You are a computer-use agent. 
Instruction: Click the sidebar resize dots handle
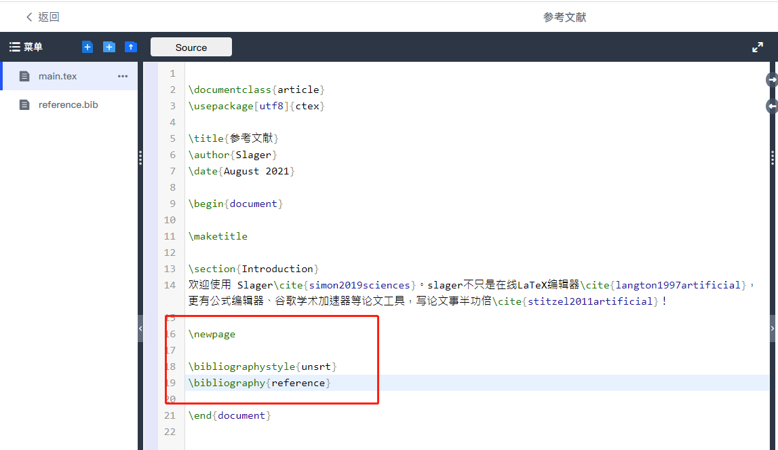click(140, 157)
